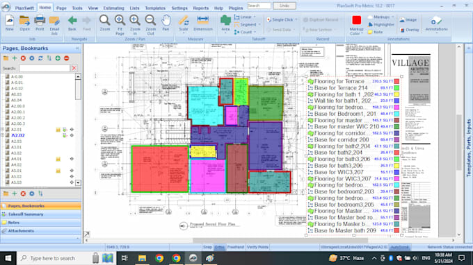The image size is (473, 265).
Task: Navigate Back with green arrow
Action: (x=72, y=23)
